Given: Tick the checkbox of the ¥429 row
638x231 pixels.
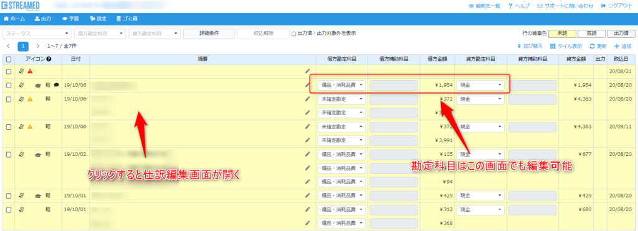Looking at the screenshot, I should [x=9, y=196].
